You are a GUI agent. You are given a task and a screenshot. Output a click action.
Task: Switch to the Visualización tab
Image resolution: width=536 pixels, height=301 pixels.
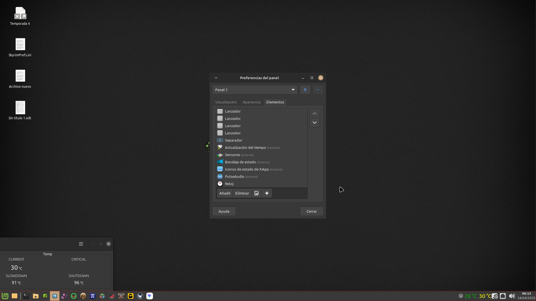[226, 102]
